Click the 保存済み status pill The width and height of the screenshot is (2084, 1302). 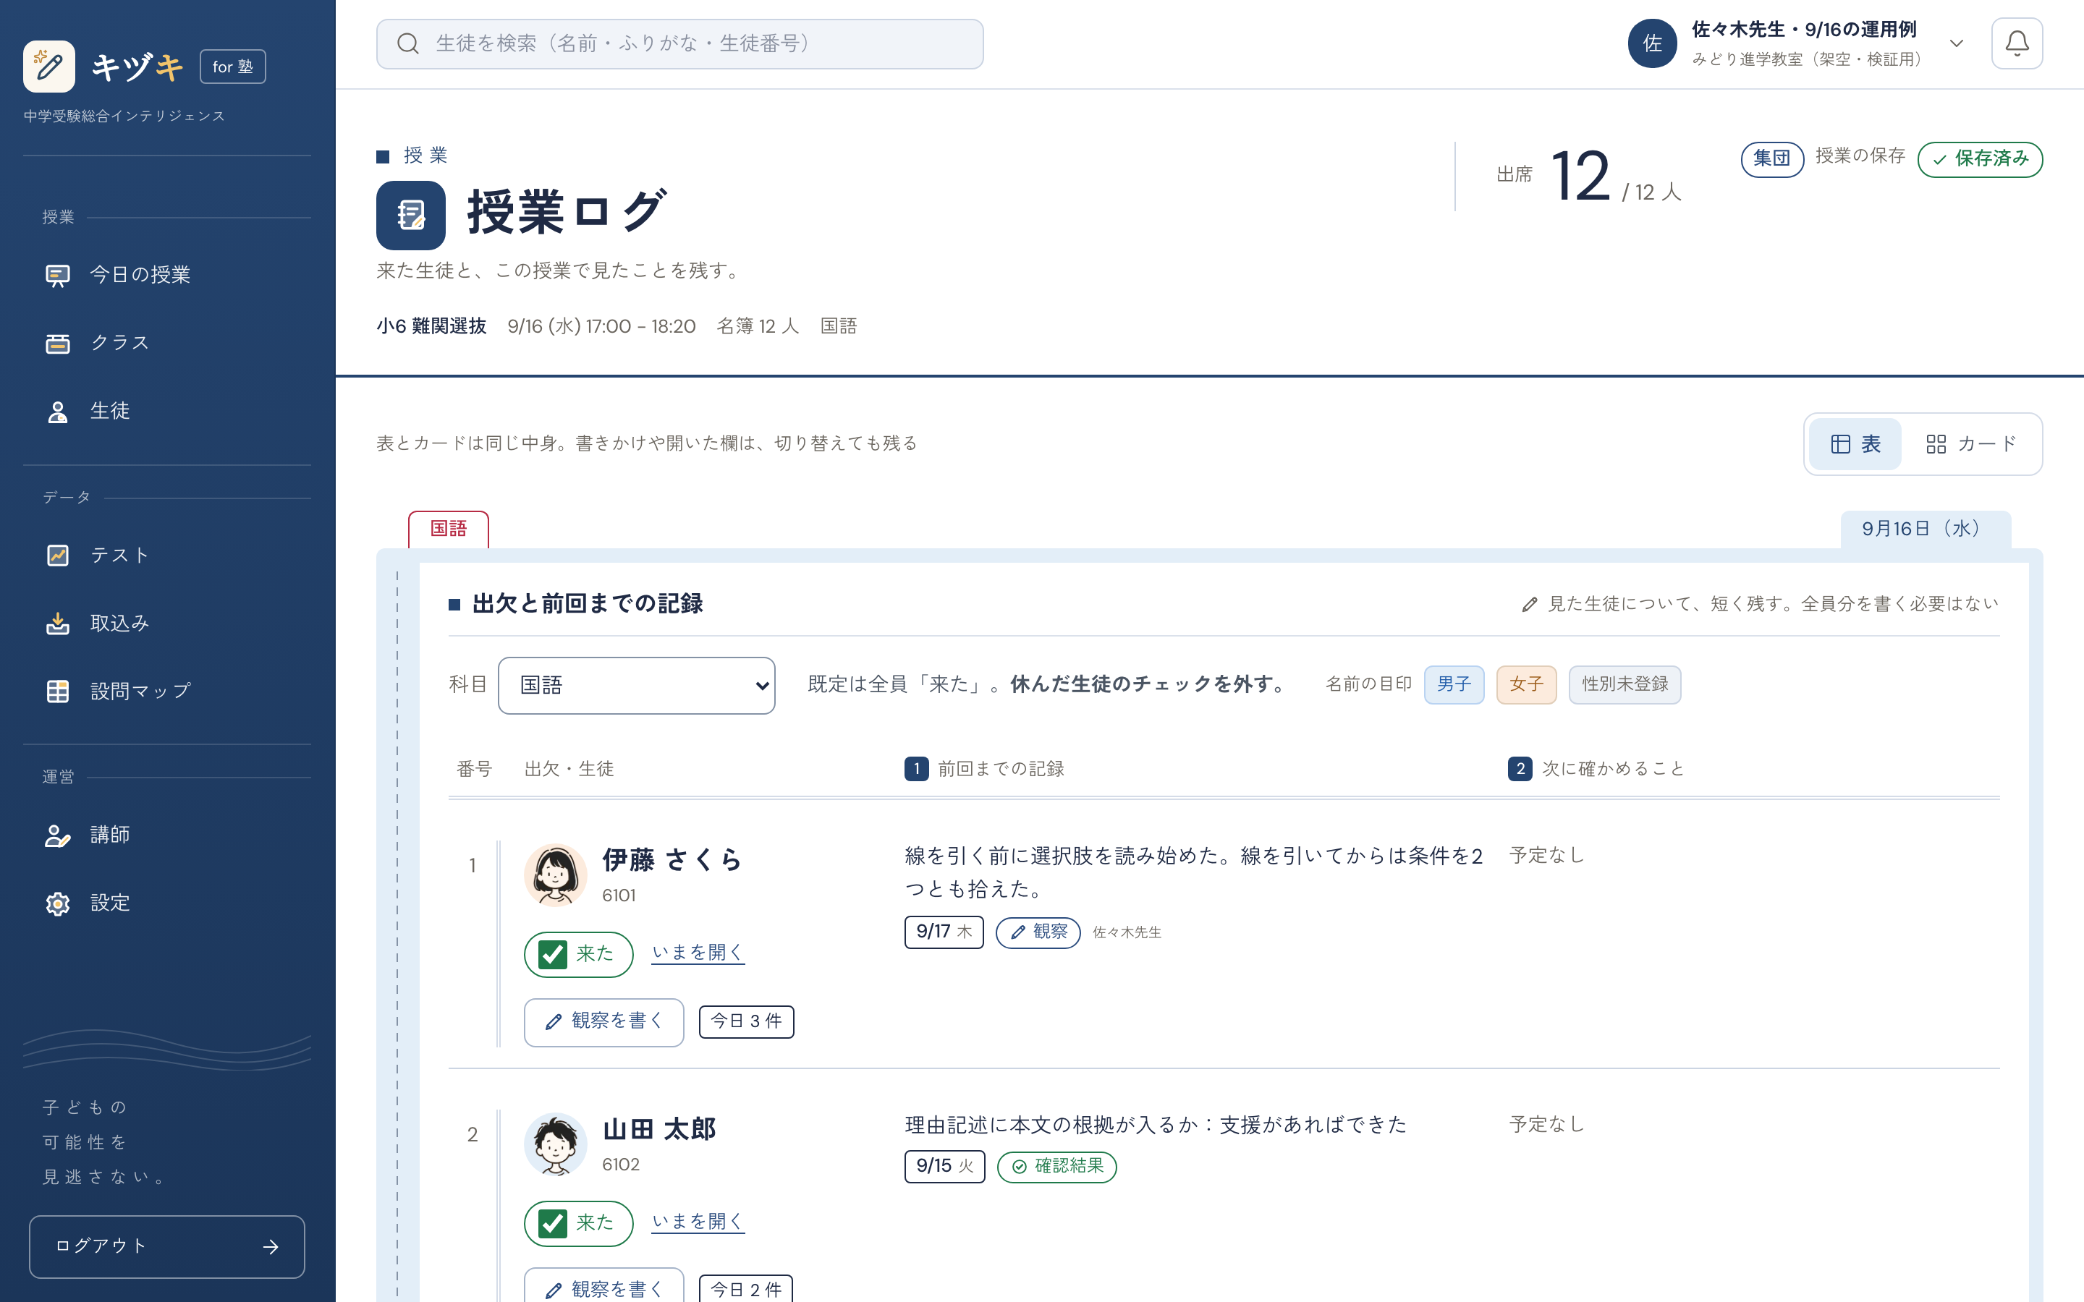pos(1980,159)
